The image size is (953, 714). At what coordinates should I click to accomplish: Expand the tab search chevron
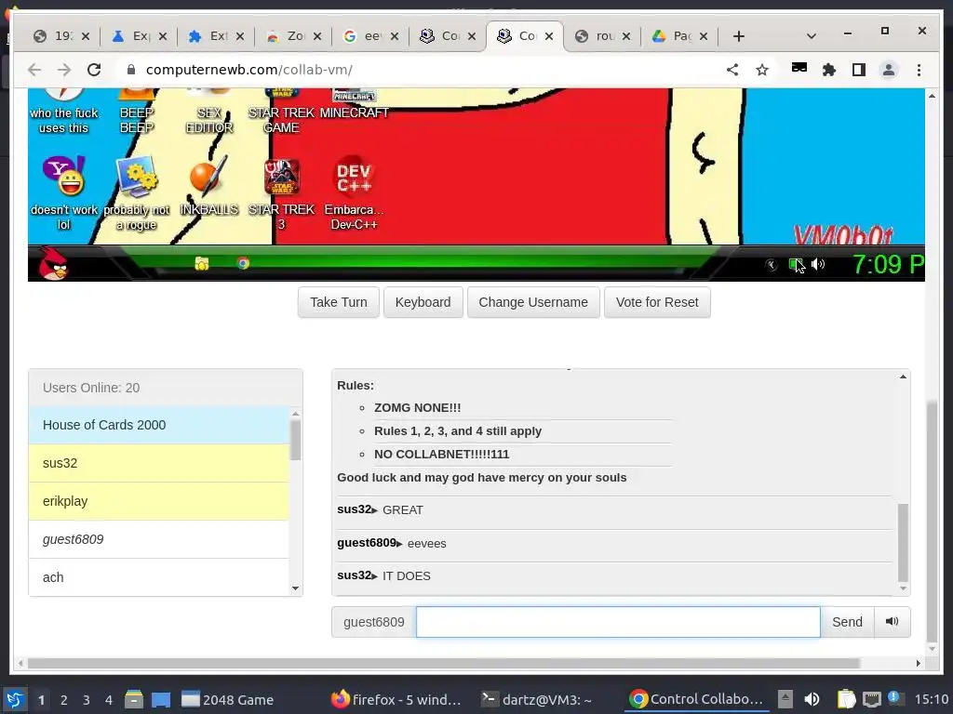pos(811,36)
